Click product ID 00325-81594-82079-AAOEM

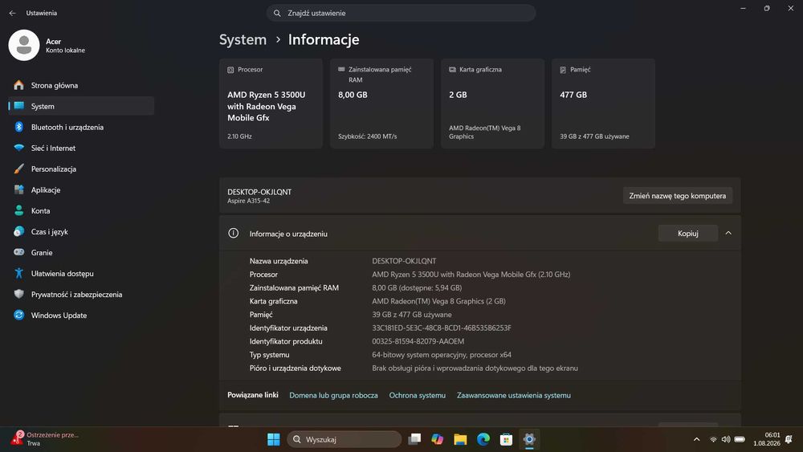418,341
